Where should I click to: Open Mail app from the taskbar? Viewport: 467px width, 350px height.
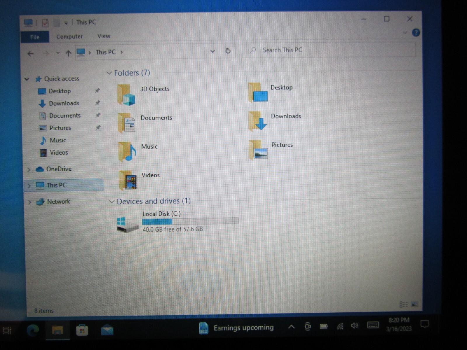107,330
